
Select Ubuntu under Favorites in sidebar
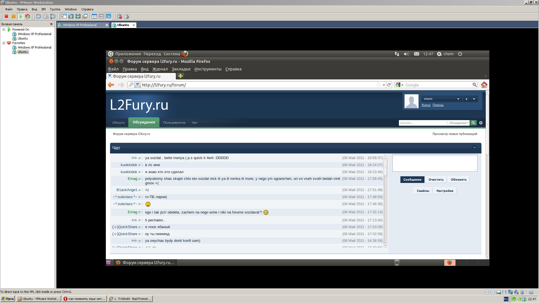tap(23, 52)
